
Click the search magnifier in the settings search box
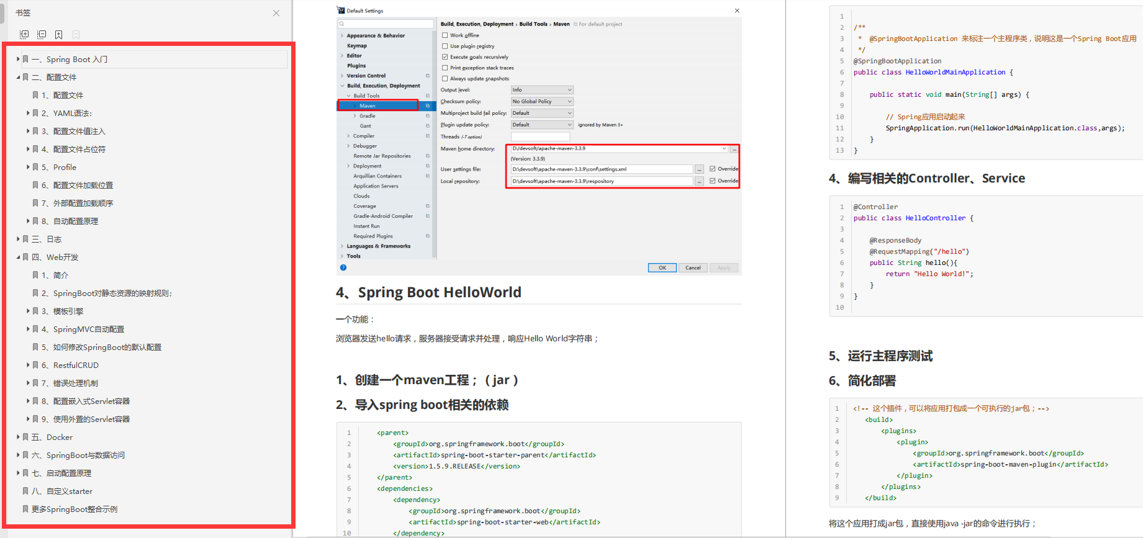pyautogui.click(x=341, y=24)
